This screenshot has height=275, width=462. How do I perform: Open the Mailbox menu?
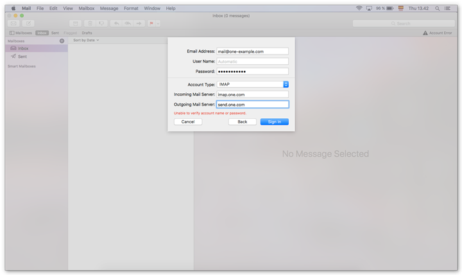click(85, 8)
